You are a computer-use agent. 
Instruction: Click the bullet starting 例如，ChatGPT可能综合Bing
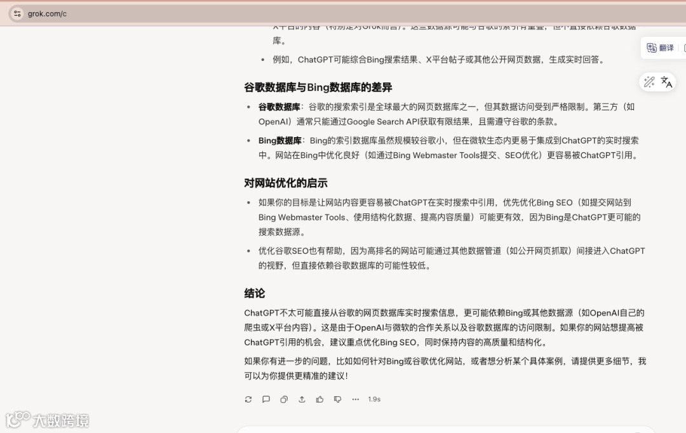tap(439, 60)
